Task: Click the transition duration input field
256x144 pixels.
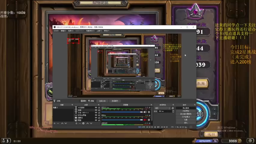Action: (165, 111)
